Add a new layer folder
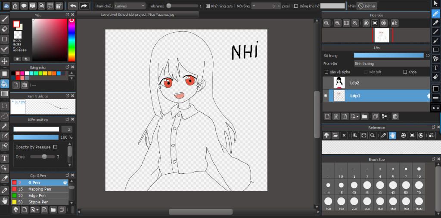Screen dimensions: 441x218 tap(364, 116)
